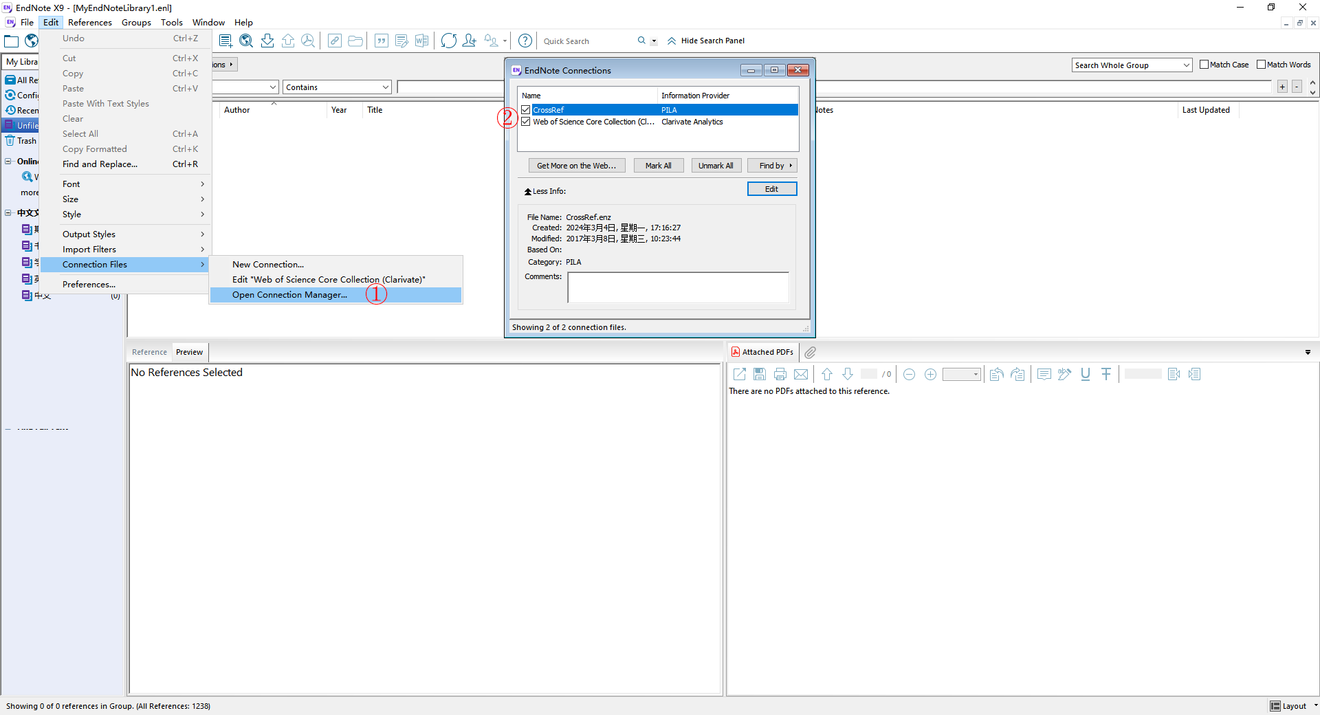Choose New Connection menu entry
1320x715 pixels.
(335, 265)
